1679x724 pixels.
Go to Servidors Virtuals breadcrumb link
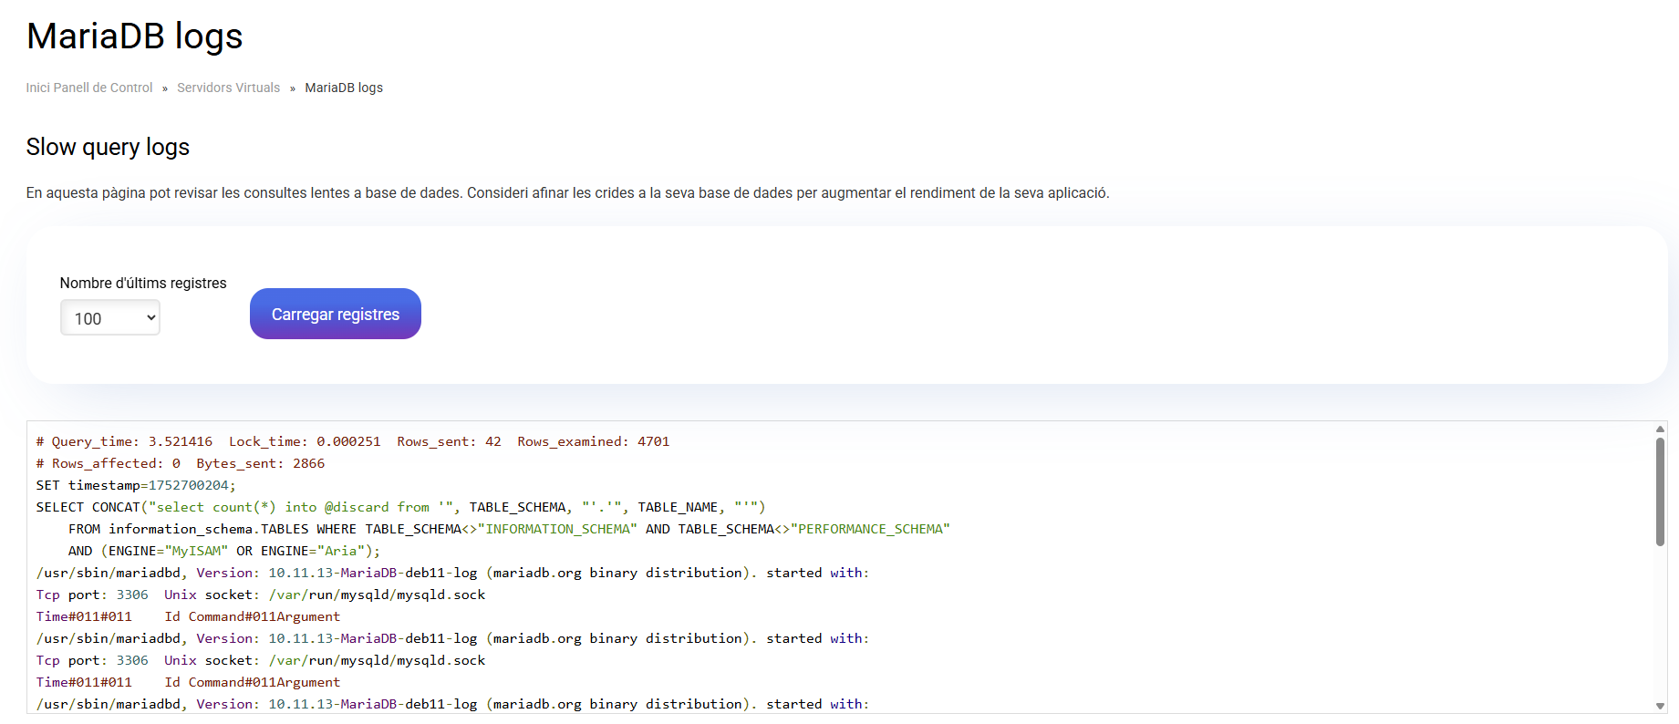[x=228, y=88]
